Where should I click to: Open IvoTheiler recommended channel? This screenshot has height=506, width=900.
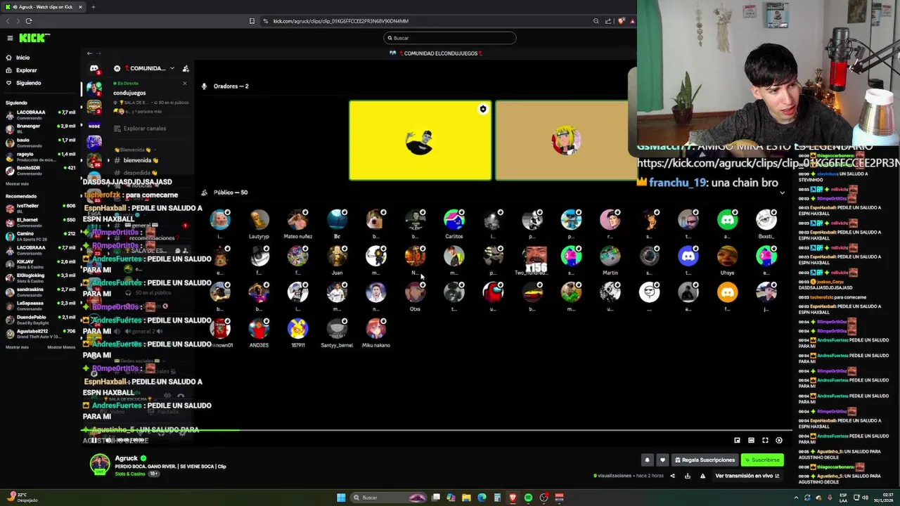click(x=41, y=208)
